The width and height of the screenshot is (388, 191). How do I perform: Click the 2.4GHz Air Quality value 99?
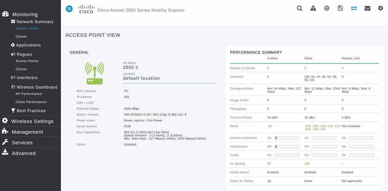tap(269, 164)
